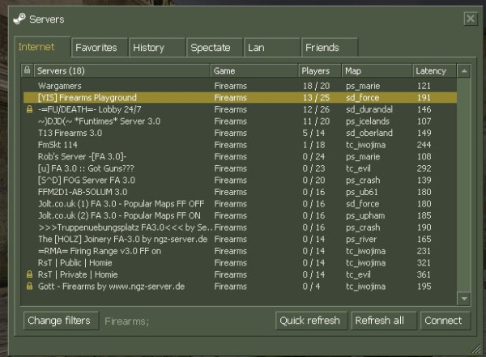Sort servers by Map column header
Viewport: 486px width, 357px height.
(376, 70)
